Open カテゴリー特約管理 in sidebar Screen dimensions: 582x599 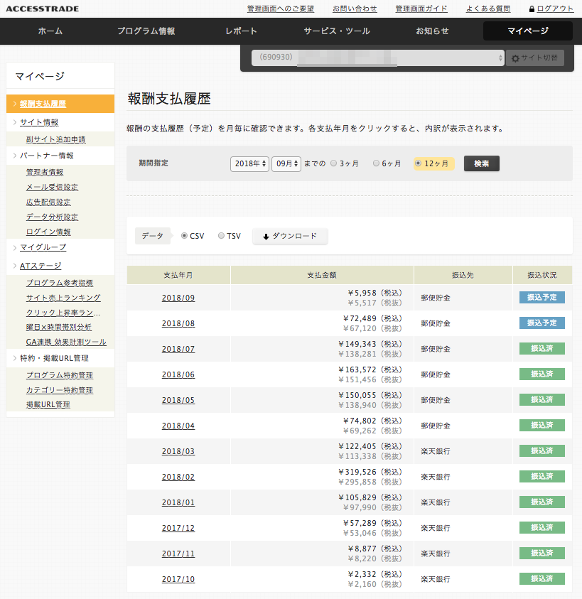[x=60, y=390]
